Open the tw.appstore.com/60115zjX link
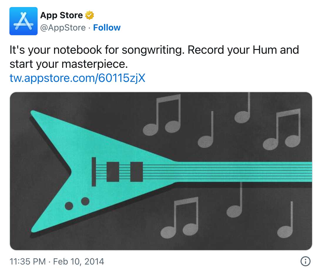This screenshot has height=273, width=322. [x=76, y=78]
